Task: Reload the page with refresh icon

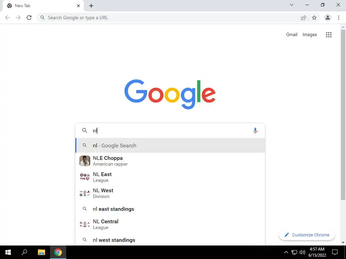Action: [29, 18]
